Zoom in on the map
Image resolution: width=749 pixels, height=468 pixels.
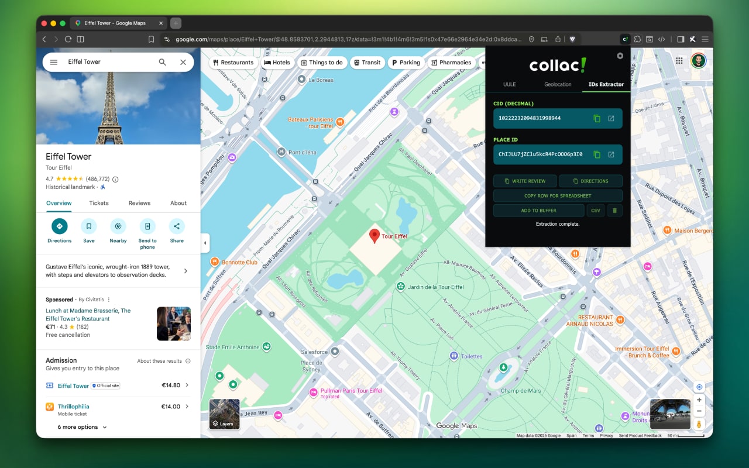699,400
